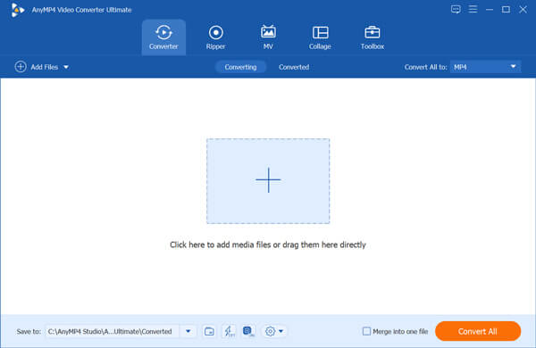Click the AnyMP4 app logo

coord(17,10)
